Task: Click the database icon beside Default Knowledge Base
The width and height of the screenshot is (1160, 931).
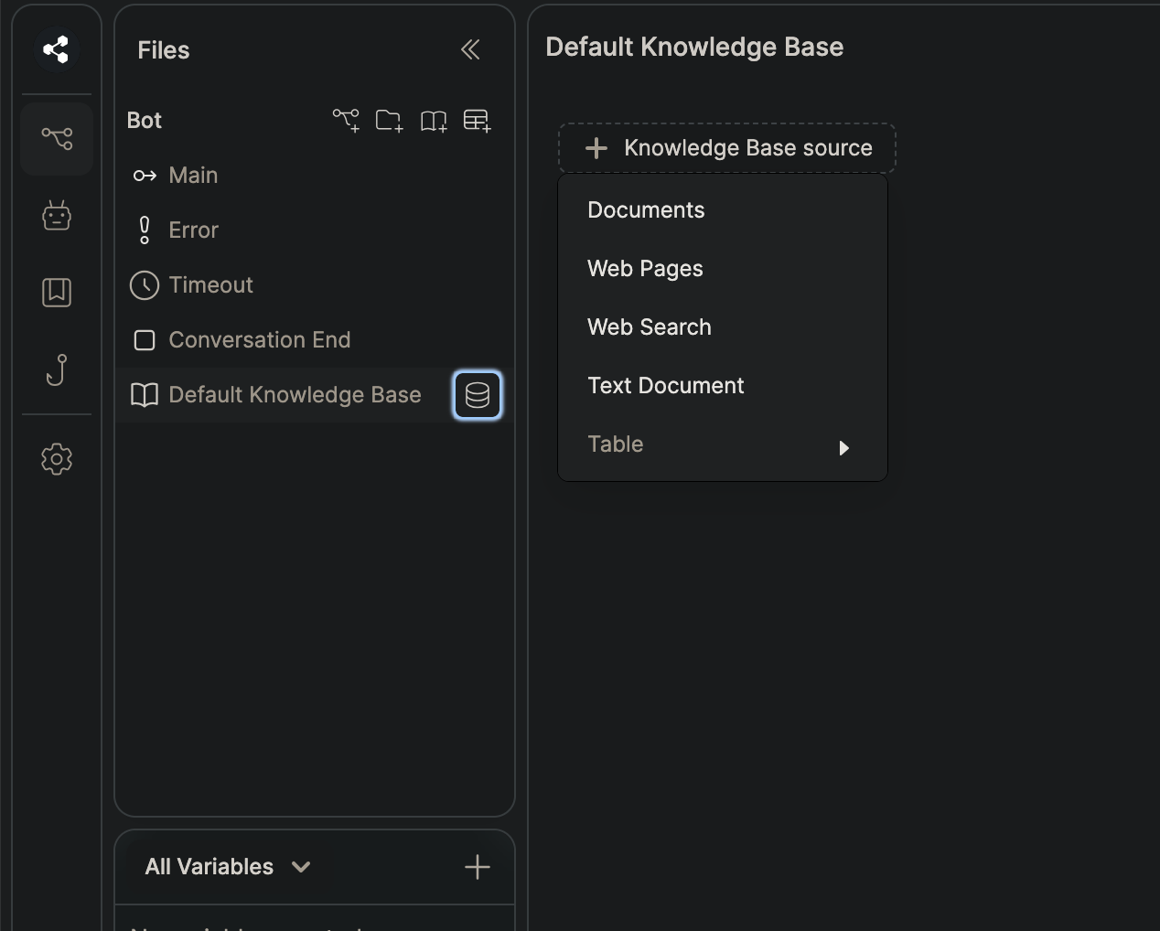Action: [x=478, y=395]
